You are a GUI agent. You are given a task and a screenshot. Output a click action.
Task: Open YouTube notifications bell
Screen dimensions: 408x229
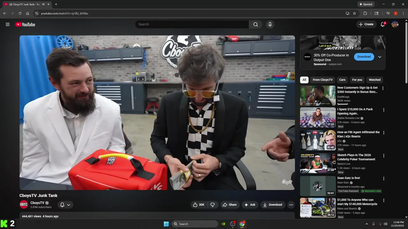(x=383, y=24)
